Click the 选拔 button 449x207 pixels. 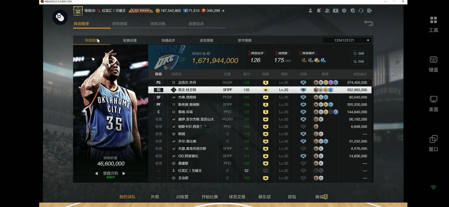pos(359,53)
